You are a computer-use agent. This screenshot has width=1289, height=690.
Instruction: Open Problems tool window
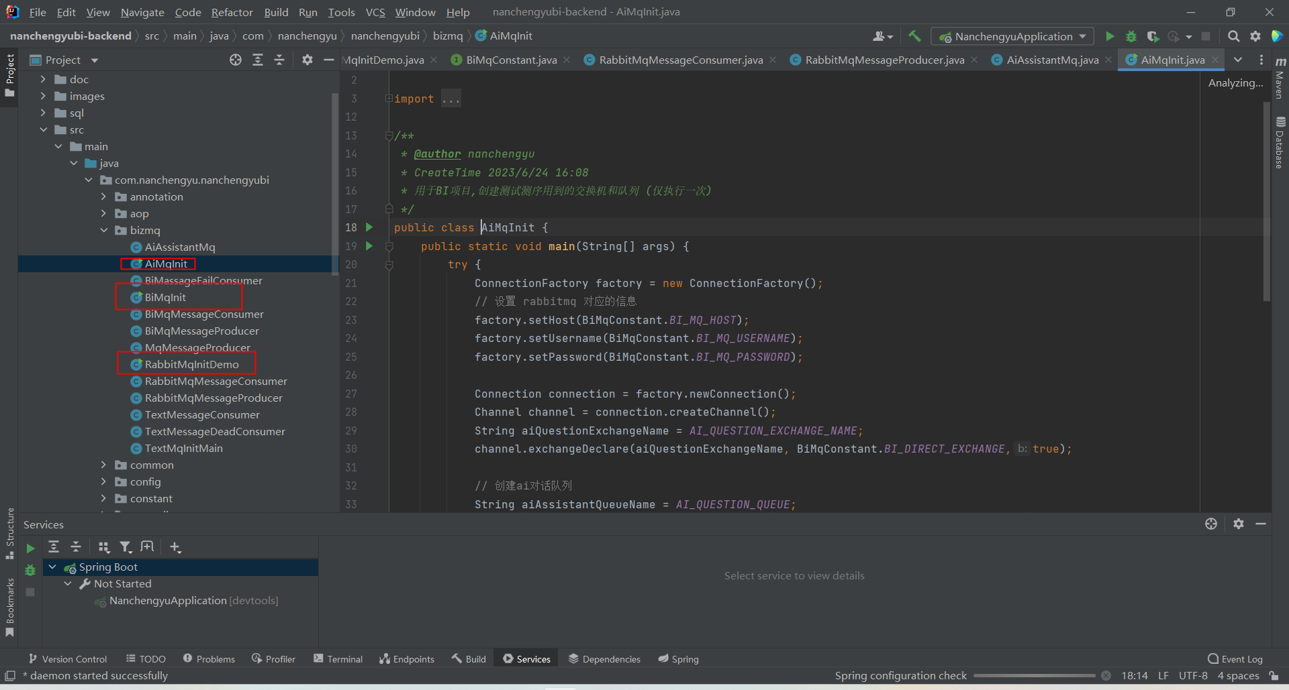[209, 659]
